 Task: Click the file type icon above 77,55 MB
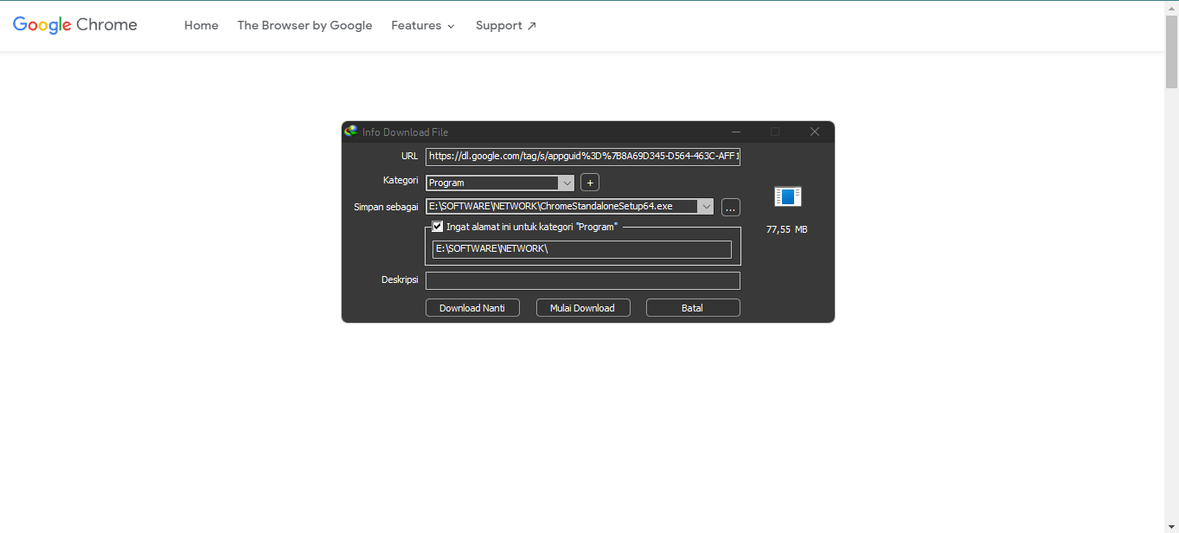788,196
